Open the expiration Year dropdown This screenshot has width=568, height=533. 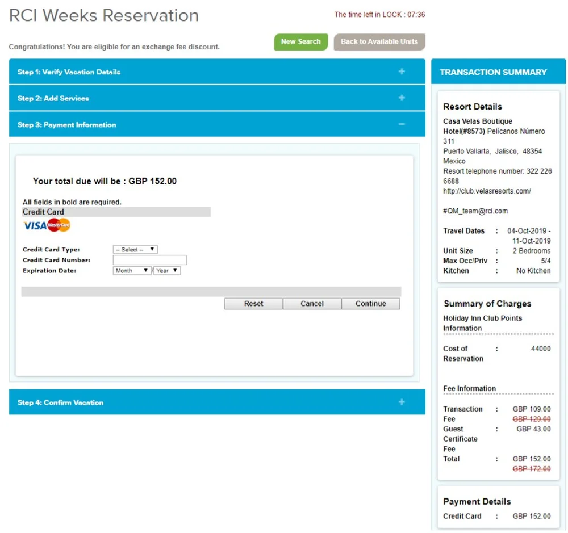tap(167, 271)
